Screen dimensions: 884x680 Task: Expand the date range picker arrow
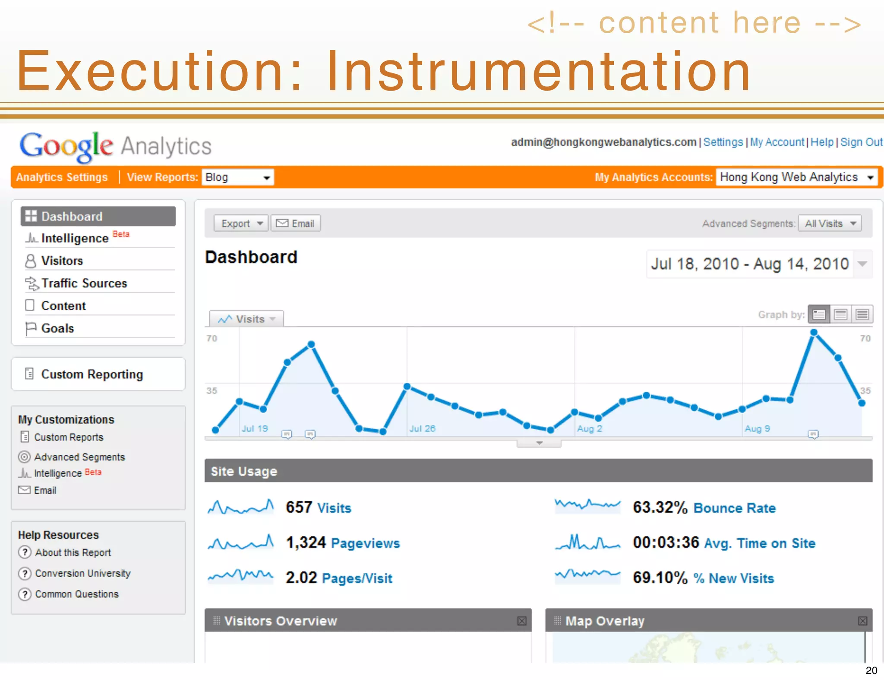[862, 264]
